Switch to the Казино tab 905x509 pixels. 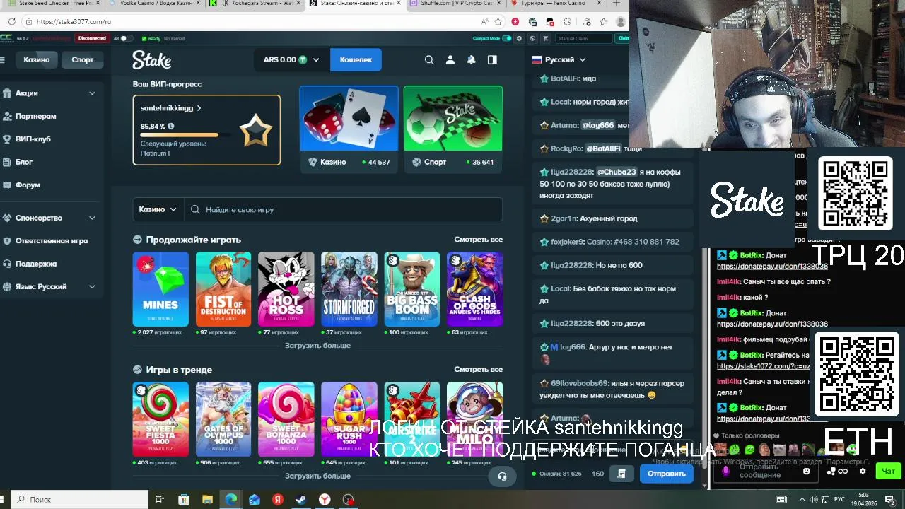[x=36, y=60]
